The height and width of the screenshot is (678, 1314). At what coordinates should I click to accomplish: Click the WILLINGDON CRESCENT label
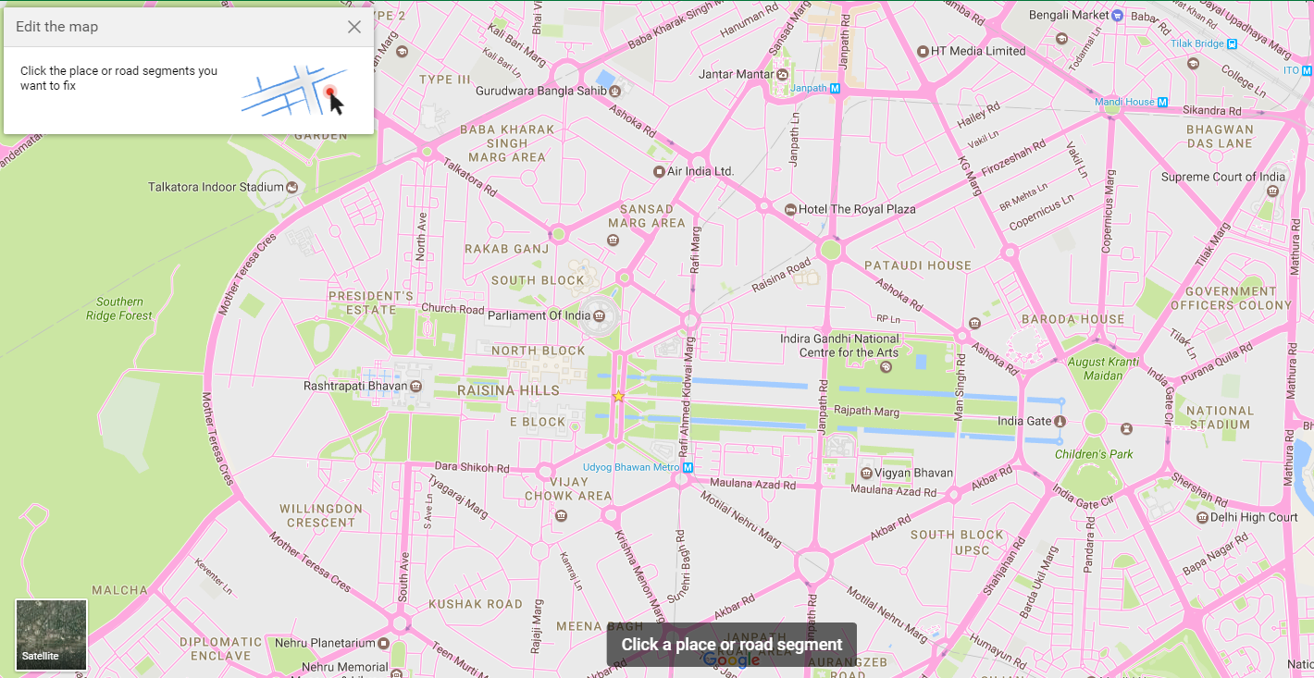coord(321,515)
